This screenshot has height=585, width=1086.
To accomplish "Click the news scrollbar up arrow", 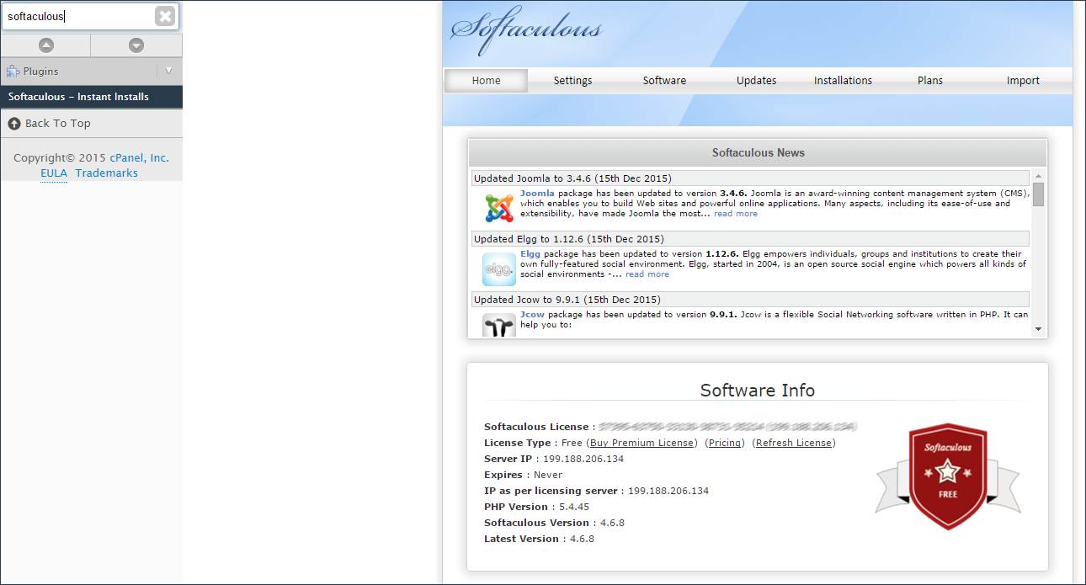I will pos(1038,176).
